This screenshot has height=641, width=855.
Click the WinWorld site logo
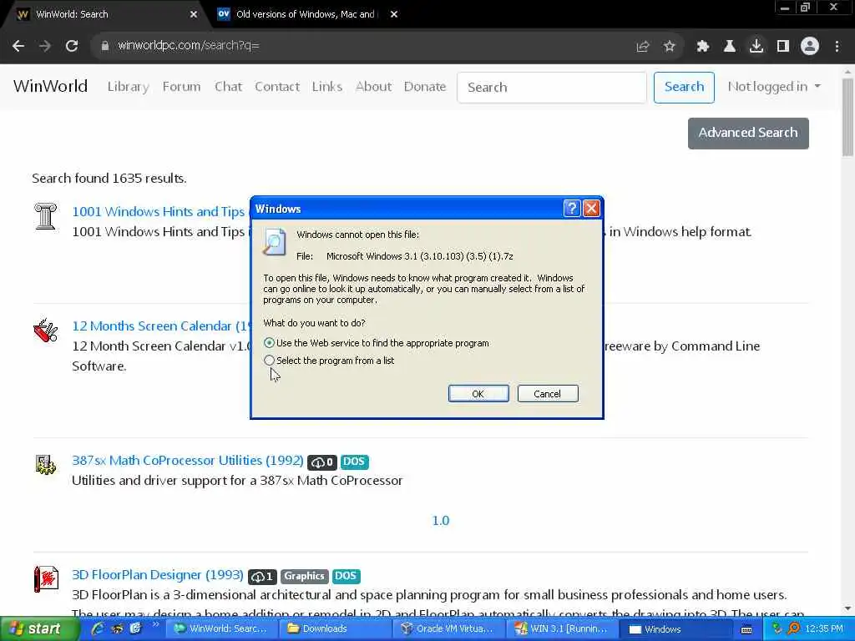coord(50,86)
